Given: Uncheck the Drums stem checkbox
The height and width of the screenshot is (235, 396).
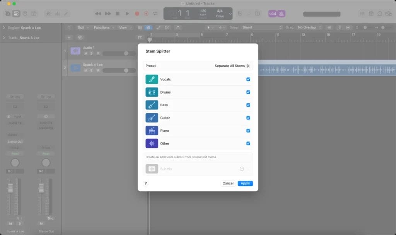Looking at the screenshot, I should point(248,92).
